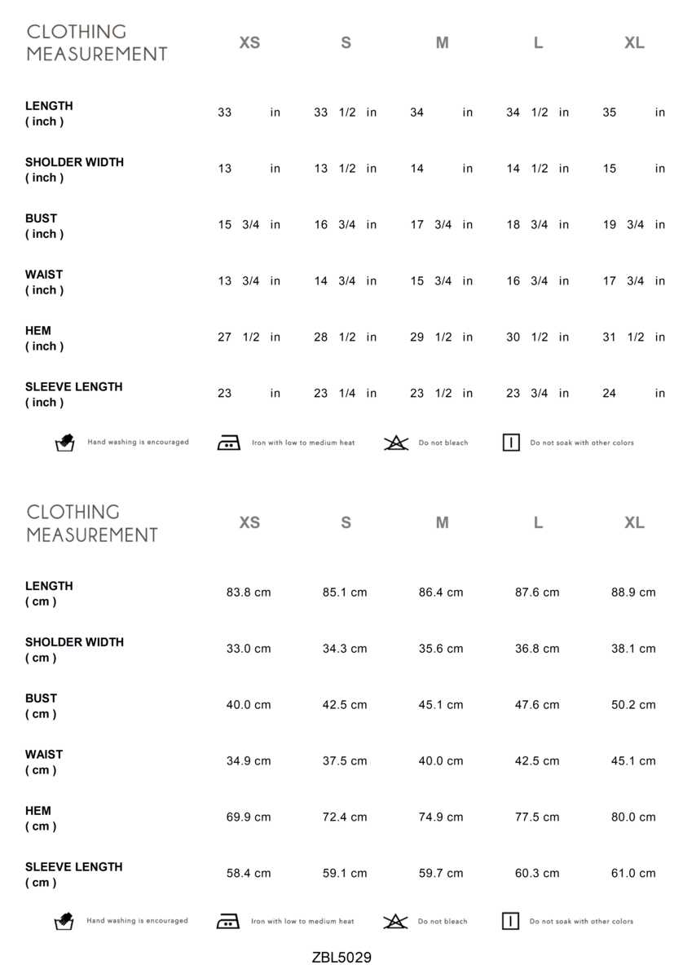The image size is (683, 978).
Task: Click the S size header in cm chart
Action: pos(346,523)
